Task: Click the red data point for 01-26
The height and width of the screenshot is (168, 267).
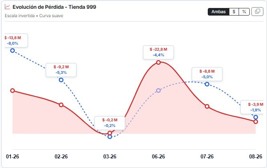Action: (x=12, y=91)
